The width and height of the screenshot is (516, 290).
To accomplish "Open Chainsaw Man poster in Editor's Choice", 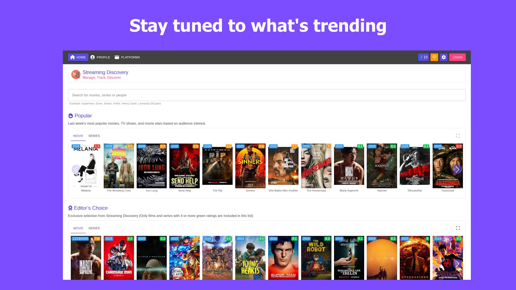I will coord(119,258).
